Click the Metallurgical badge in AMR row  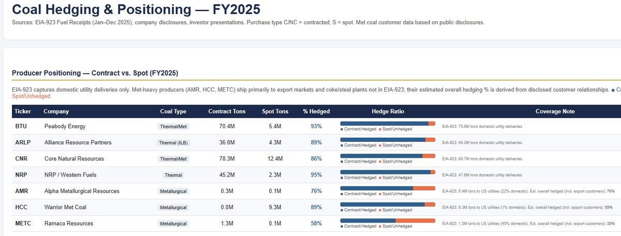(x=173, y=191)
